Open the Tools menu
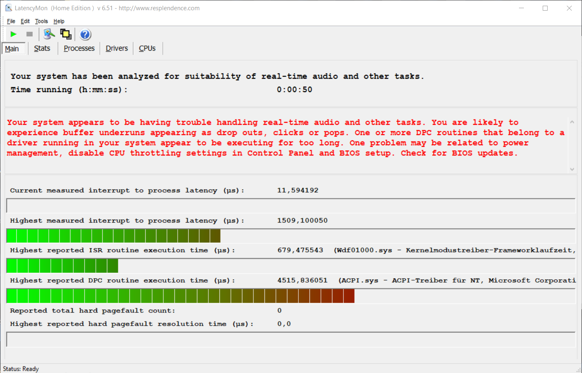The image size is (582, 373). pyautogui.click(x=41, y=21)
